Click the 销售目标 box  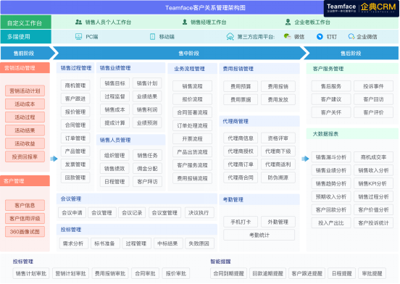(114, 83)
